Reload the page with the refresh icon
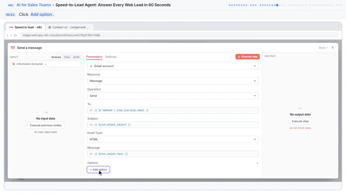Screen dimensions: 346x194 15,35
